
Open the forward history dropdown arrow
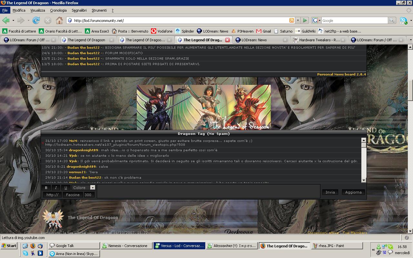[28, 20]
